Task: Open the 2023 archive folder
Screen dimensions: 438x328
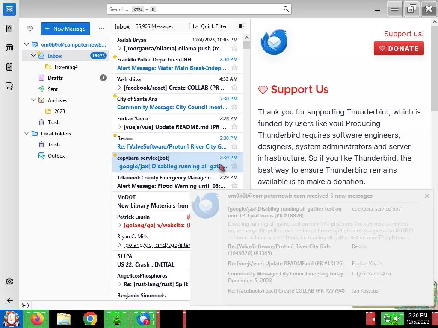Action: 65,111
